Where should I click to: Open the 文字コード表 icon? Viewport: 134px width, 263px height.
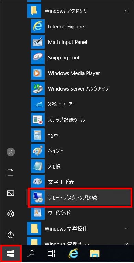click(38, 182)
